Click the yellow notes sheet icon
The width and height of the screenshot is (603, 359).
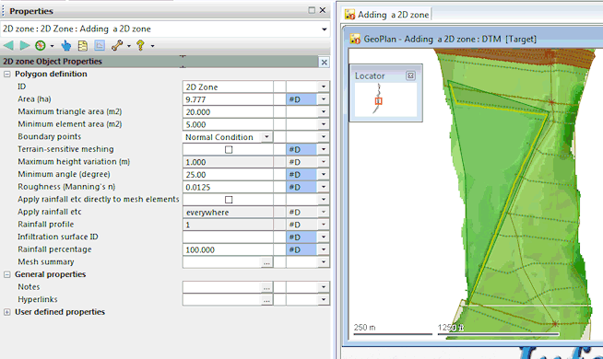click(83, 46)
